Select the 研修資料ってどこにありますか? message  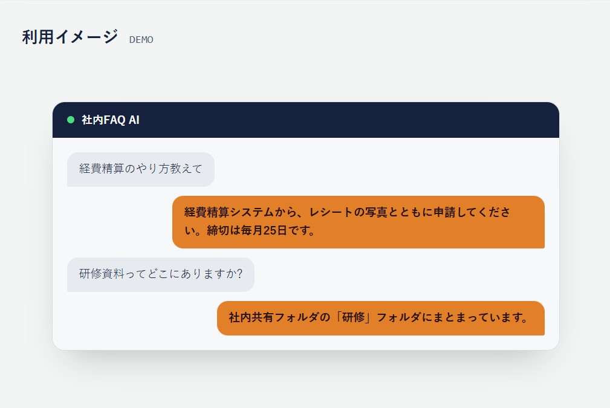[x=161, y=274]
